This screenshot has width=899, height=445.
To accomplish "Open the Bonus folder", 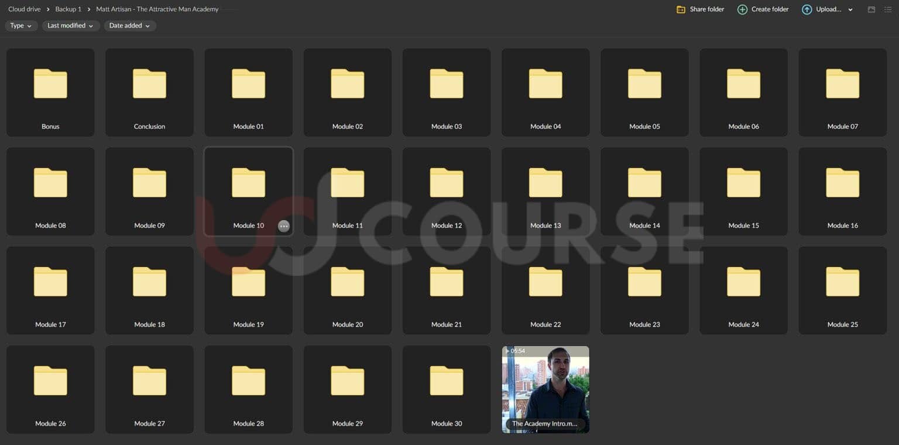I will tap(50, 92).
